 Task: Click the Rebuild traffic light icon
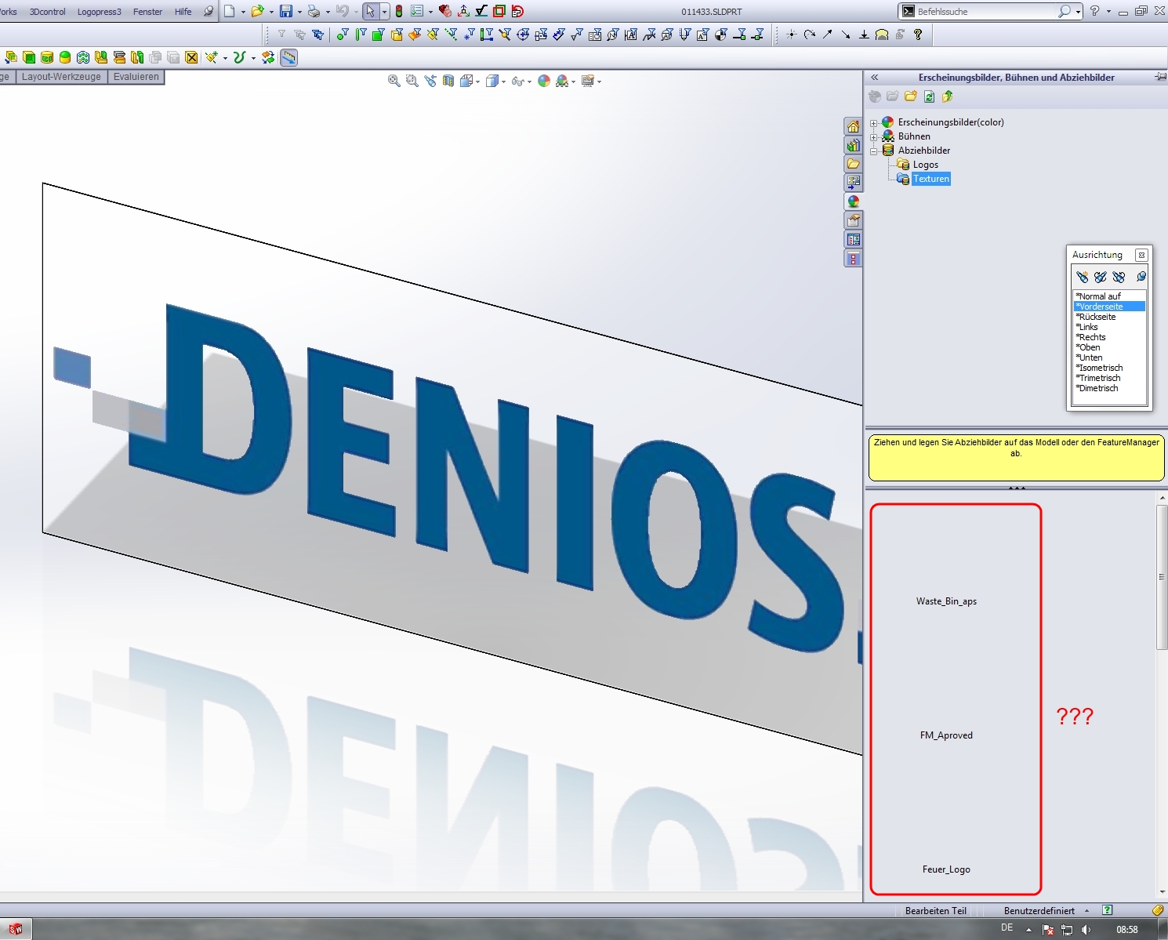click(x=399, y=11)
